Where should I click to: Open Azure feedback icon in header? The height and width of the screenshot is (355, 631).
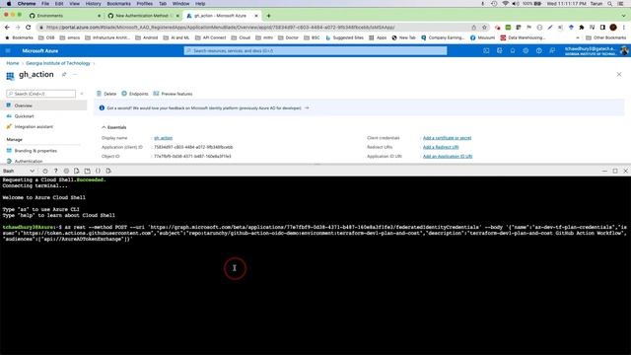point(552,50)
